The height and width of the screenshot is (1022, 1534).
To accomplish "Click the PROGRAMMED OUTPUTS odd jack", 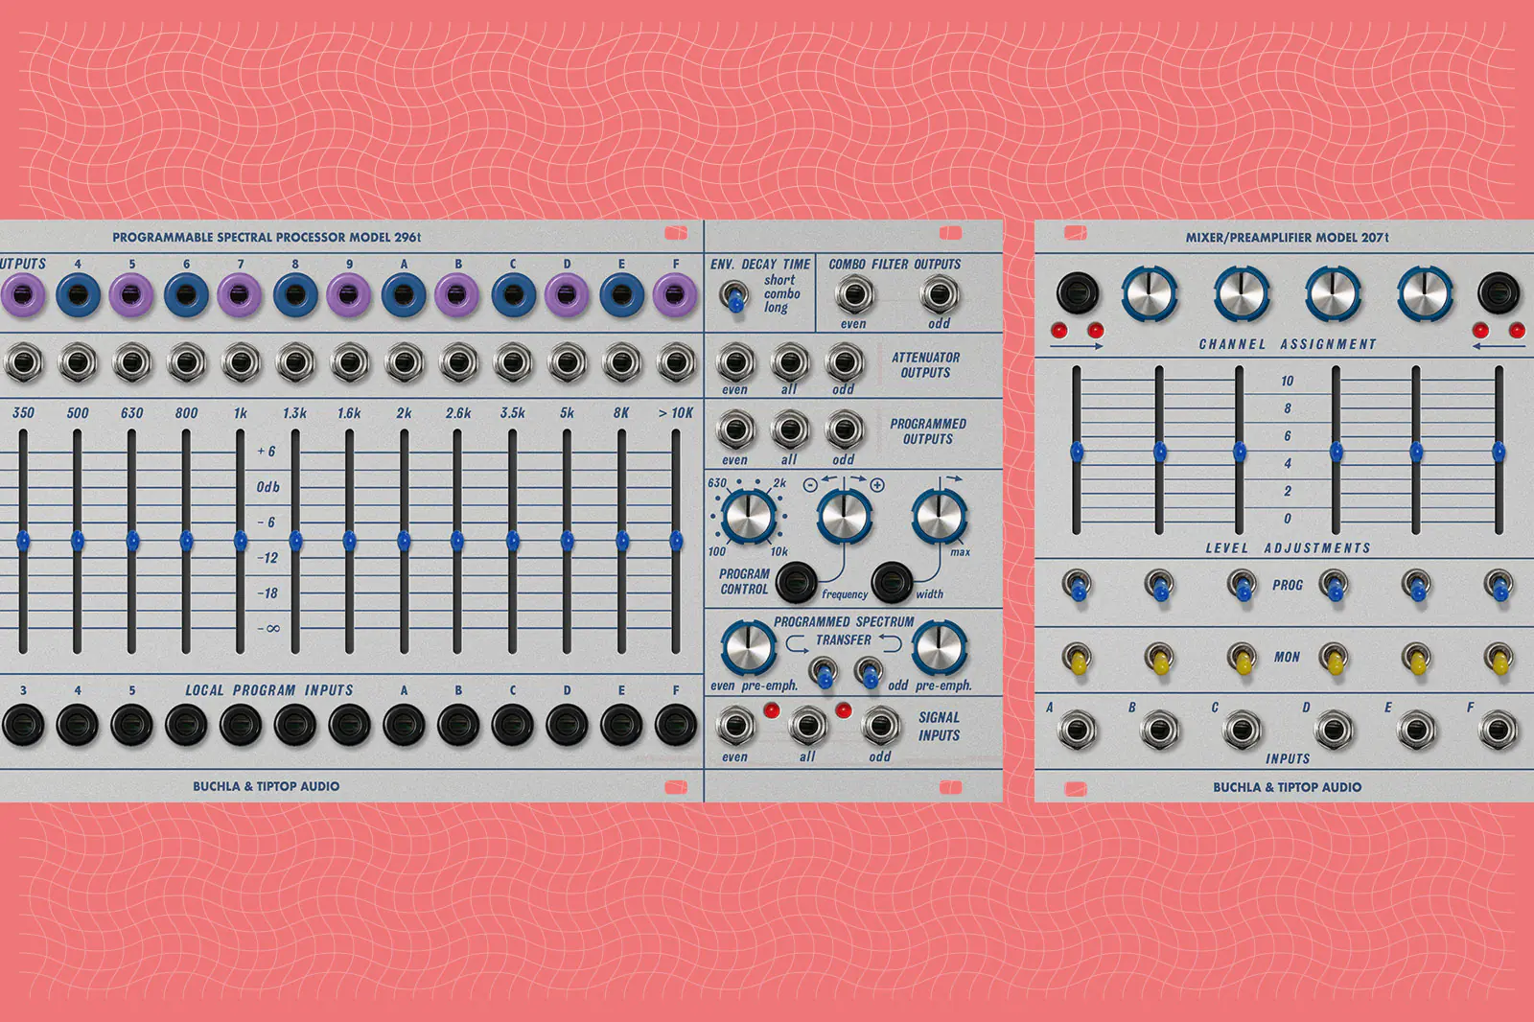I will (843, 430).
